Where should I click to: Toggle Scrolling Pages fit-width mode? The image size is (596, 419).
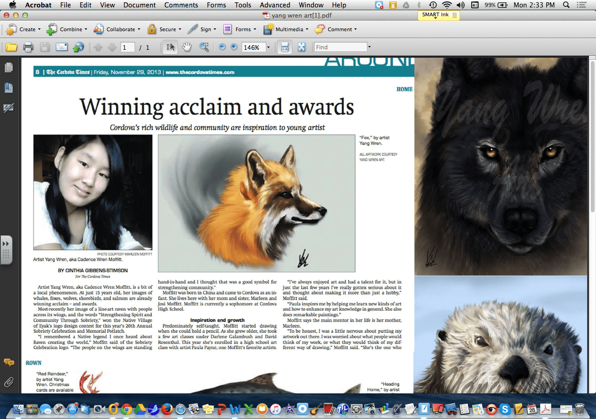[284, 47]
